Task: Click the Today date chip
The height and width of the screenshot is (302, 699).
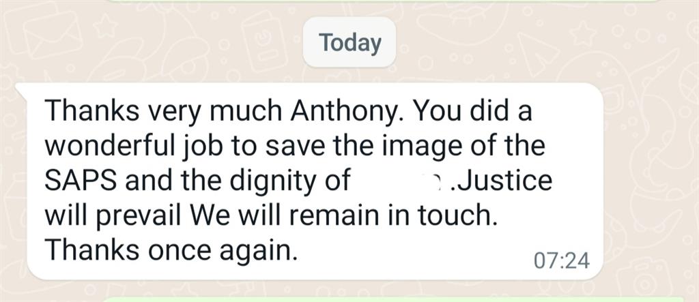Action: tap(349, 43)
